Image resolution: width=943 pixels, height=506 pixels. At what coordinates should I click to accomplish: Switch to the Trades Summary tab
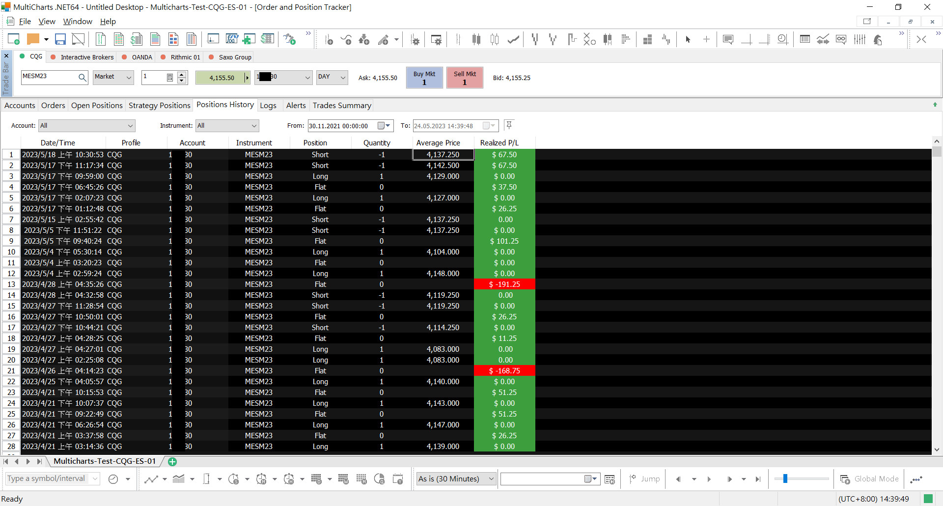pos(342,106)
